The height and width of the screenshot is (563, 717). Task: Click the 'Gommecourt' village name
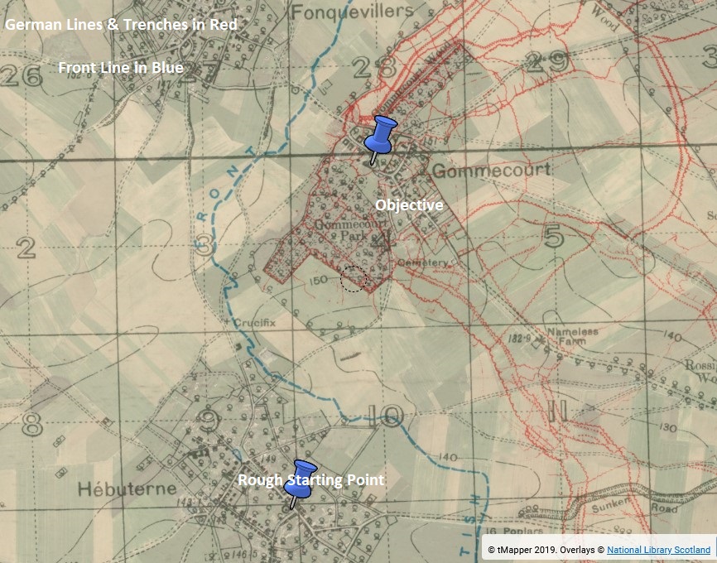point(492,170)
